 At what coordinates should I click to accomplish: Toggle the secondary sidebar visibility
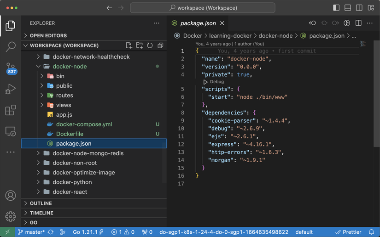(359, 8)
